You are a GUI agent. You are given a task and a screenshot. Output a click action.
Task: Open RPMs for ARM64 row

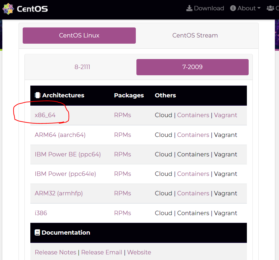[123, 135]
